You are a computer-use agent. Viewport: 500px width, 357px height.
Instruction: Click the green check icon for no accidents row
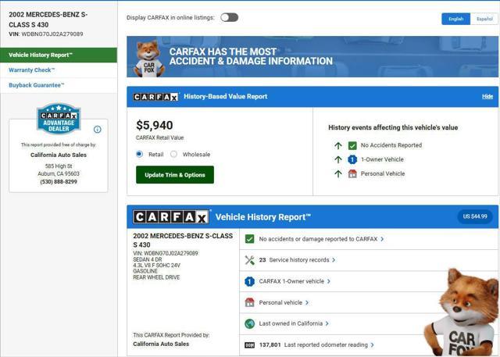click(250, 239)
